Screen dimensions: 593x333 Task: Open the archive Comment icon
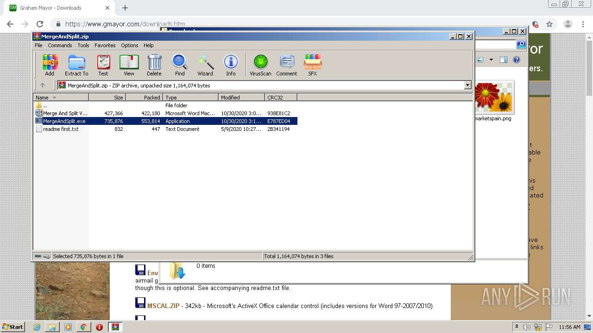pos(287,65)
